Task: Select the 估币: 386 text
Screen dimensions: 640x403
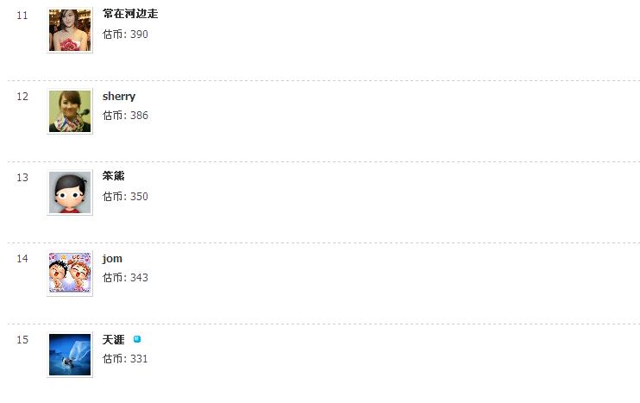Action: [x=125, y=116]
